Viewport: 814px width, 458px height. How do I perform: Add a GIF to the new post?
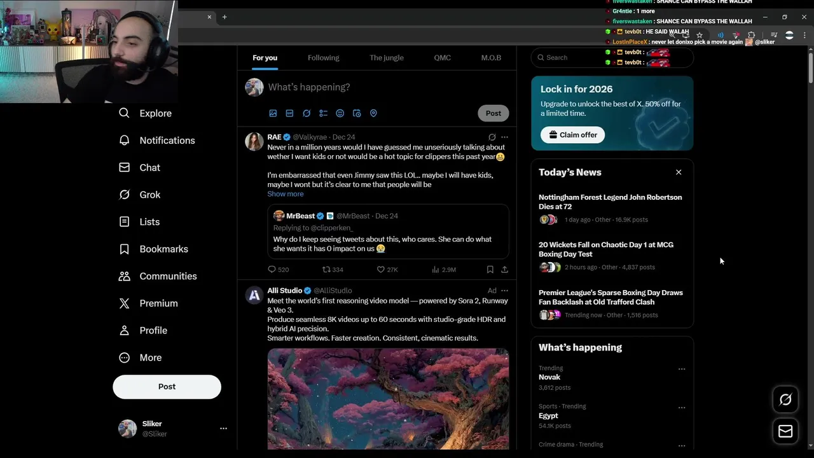coord(289,113)
